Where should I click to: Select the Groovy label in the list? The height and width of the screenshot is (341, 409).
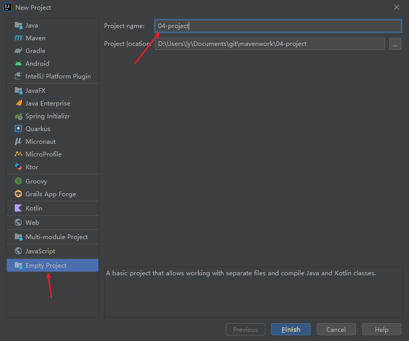[x=36, y=181]
